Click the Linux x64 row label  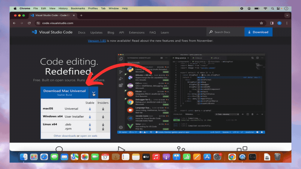[x=50, y=124]
